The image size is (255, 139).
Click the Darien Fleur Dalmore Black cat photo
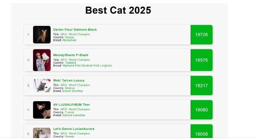(42, 35)
